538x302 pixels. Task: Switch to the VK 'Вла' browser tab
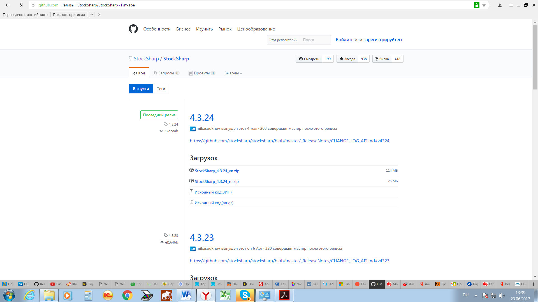pyautogui.click(x=312, y=284)
